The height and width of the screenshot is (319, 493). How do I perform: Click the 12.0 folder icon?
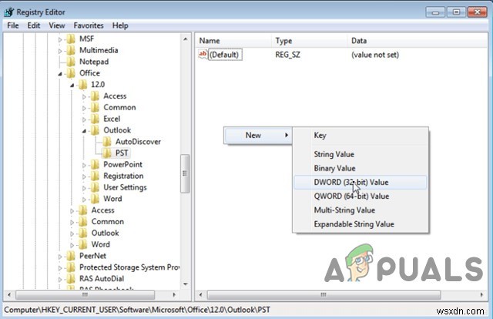83,85
